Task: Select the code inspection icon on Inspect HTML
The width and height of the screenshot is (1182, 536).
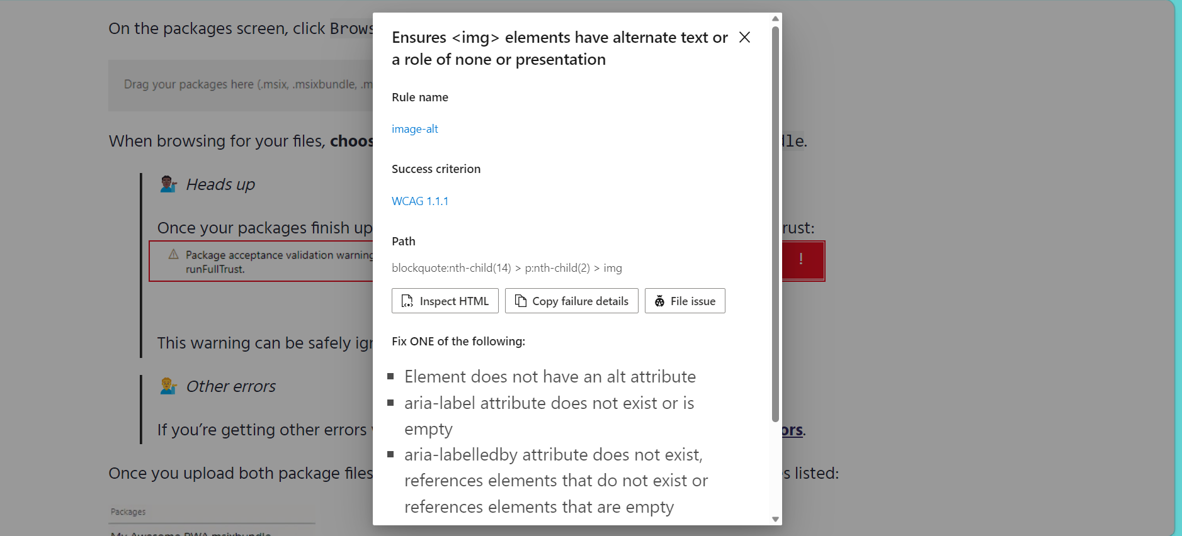Action: pos(406,301)
